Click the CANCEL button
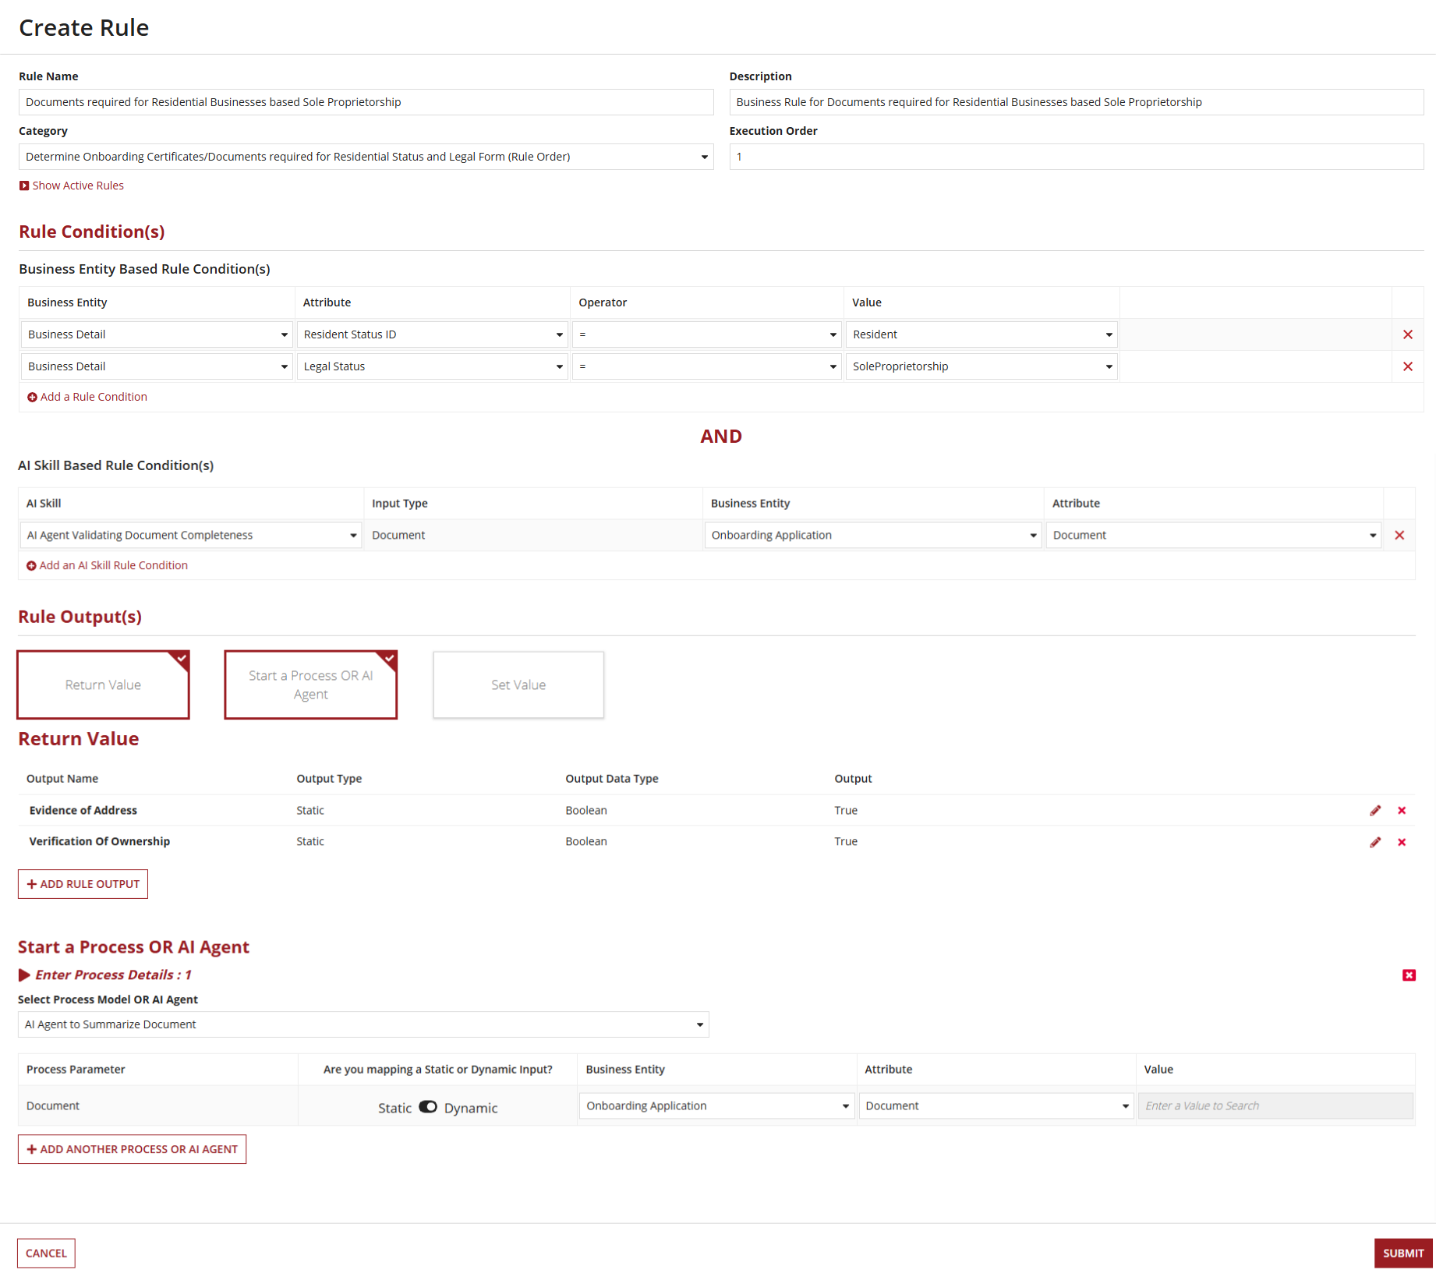This screenshot has width=1436, height=1277. (46, 1254)
